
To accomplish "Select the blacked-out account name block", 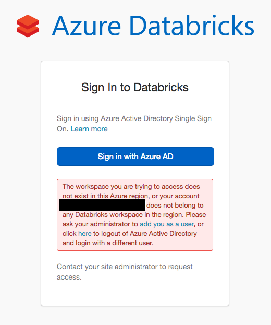I will 102,205.
